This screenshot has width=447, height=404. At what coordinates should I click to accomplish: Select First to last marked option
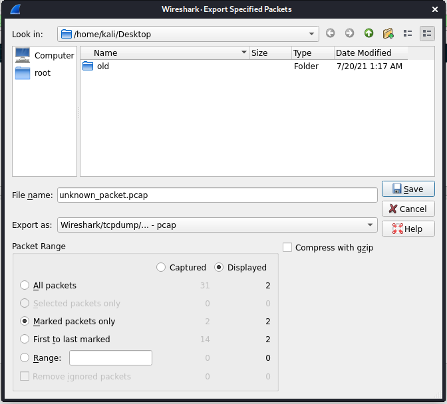(x=25, y=339)
